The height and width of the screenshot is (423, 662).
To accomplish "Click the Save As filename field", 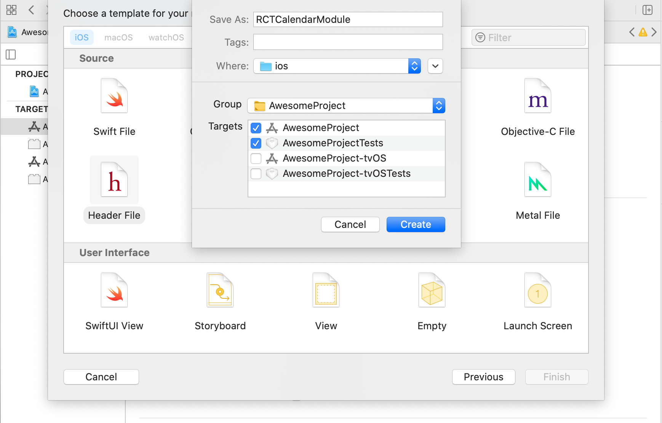I will pos(347,19).
